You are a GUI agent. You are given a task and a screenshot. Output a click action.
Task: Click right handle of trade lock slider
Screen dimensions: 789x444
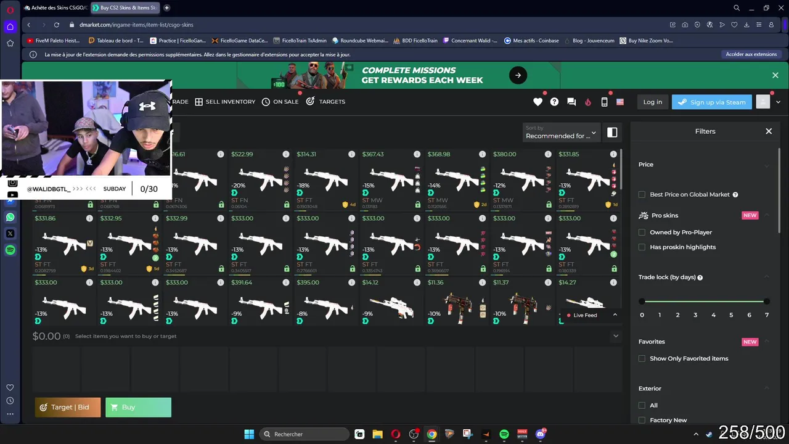pyautogui.click(x=767, y=302)
